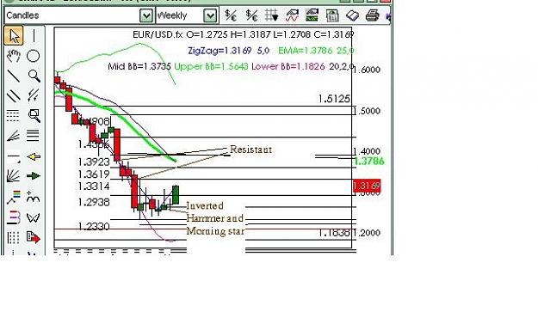This screenshot has height=336, width=538.
Task: Click the 1.2000 price axis value
Action: 367,233
